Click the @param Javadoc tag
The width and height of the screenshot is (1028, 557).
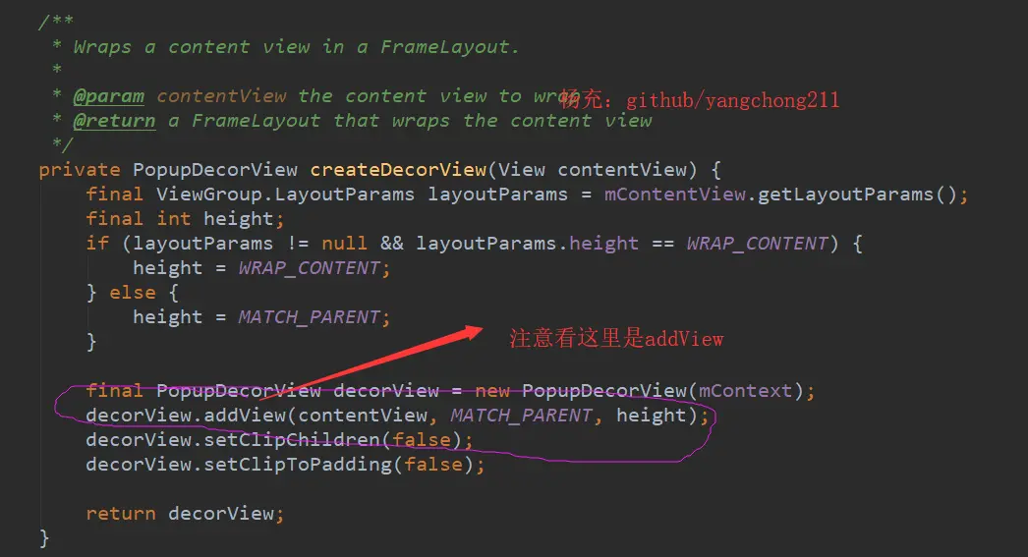[x=108, y=96]
